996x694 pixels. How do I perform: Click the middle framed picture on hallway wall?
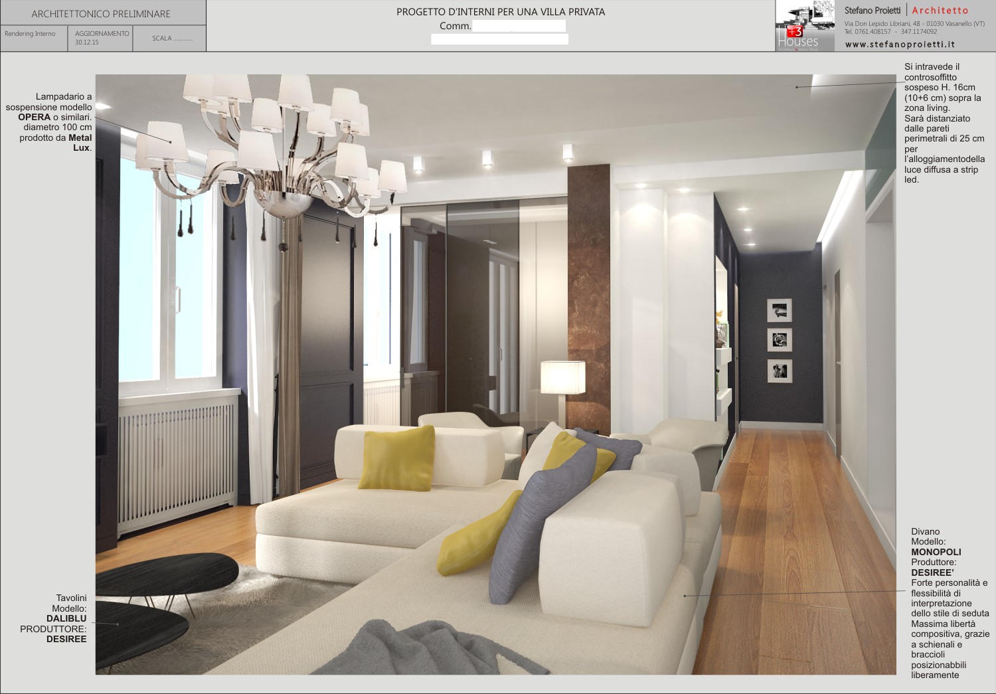(780, 340)
